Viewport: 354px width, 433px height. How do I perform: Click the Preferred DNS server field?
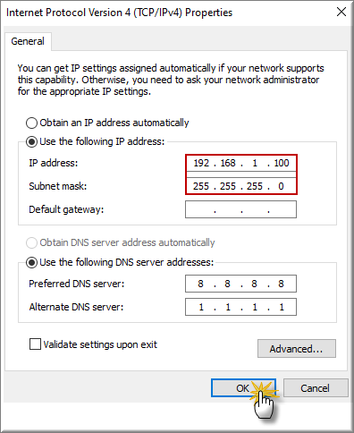tap(240, 284)
